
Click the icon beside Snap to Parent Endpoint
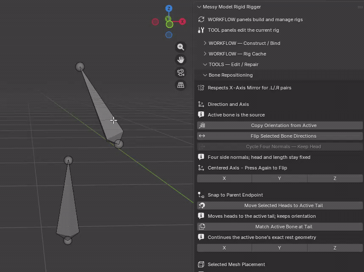click(x=201, y=195)
